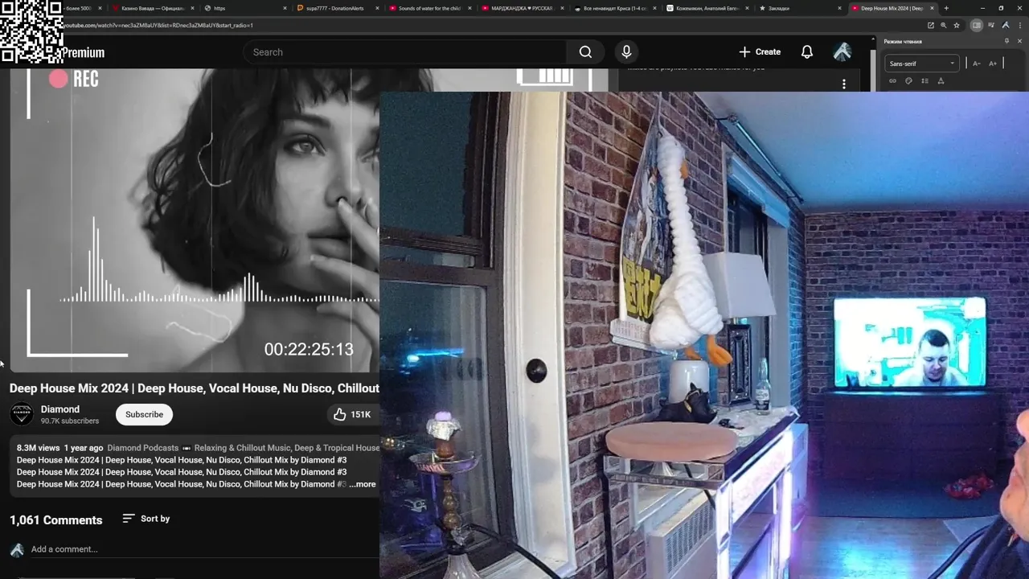Image resolution: width=1029 pixels, height=579 pixels.
Task: Start voice search with the microphone icon
Action: pyautogui.click(x=626, y=52)
